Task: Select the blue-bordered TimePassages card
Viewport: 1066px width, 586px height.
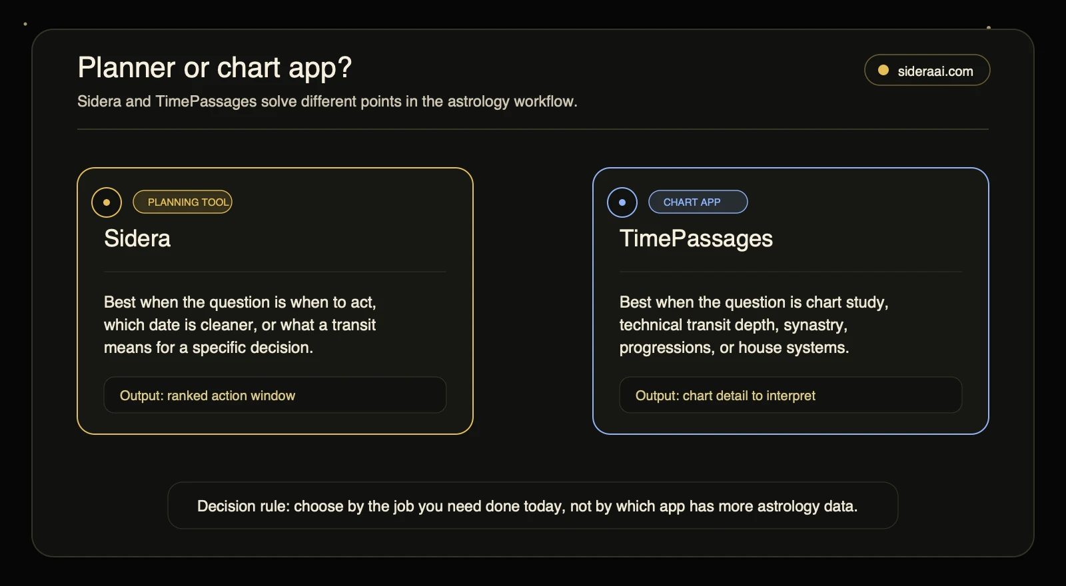Action: (x=791, y=301)
